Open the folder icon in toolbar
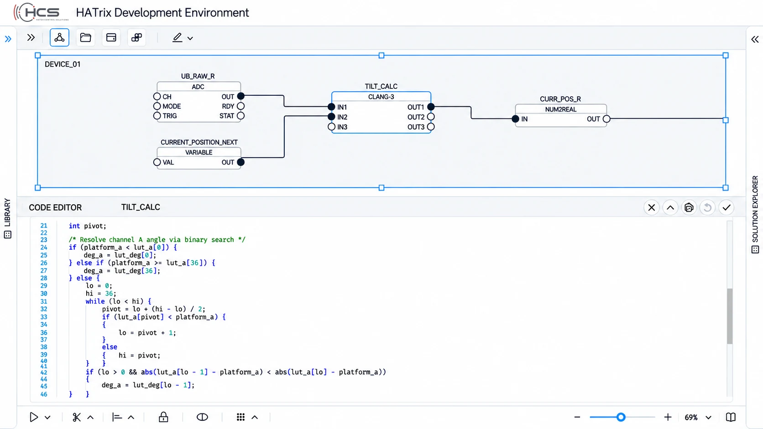The width and height of the screenshot is (763, 429). 85,38
